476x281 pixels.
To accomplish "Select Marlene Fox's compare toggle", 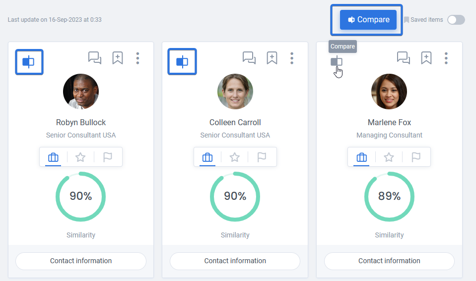I will [337, 61].
